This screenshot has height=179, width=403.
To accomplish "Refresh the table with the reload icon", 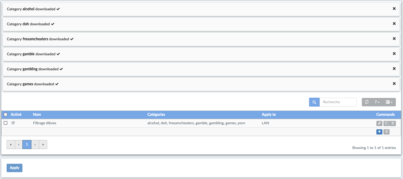I will click(x=367, y=102).
